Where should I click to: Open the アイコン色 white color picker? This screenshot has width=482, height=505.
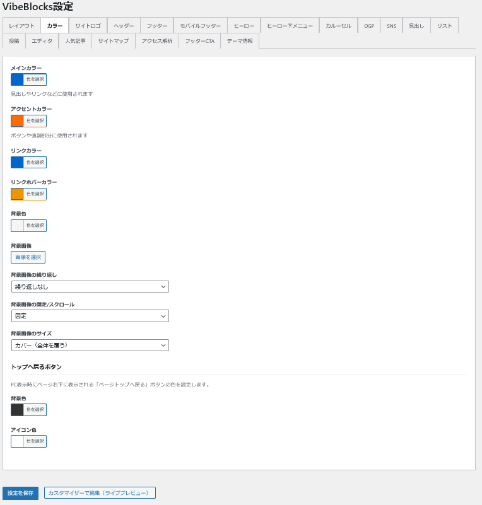[28, 441]
